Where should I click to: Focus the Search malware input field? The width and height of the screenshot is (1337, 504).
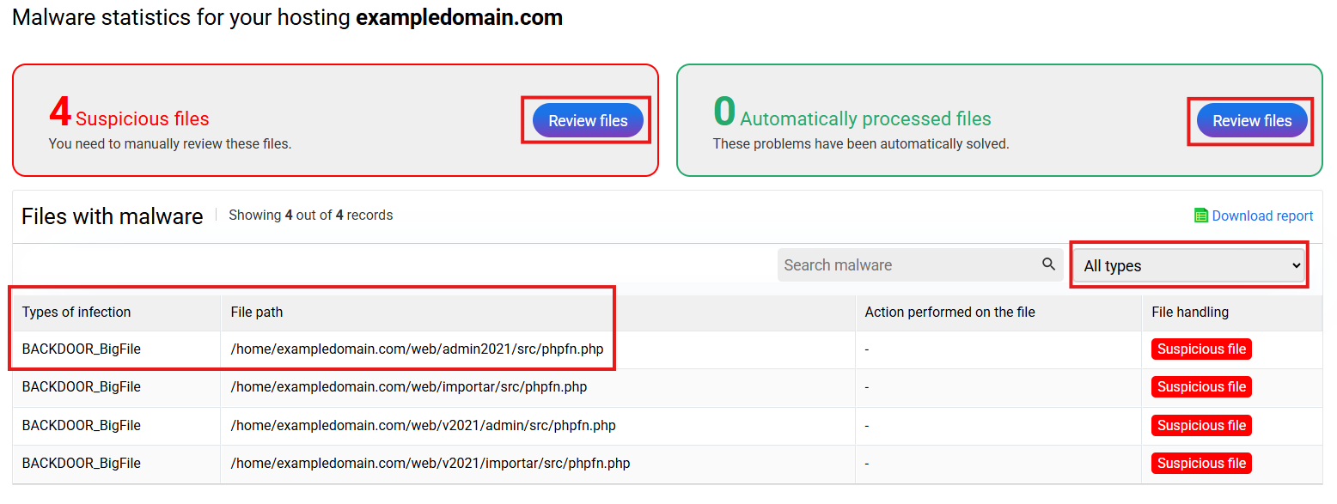tap(907, 265)
